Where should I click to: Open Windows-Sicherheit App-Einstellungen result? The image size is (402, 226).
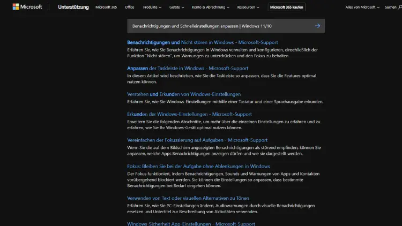coord(191,224)
